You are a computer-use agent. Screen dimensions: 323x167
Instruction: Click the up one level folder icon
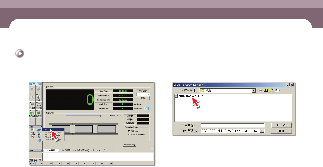tap(266, 90)
